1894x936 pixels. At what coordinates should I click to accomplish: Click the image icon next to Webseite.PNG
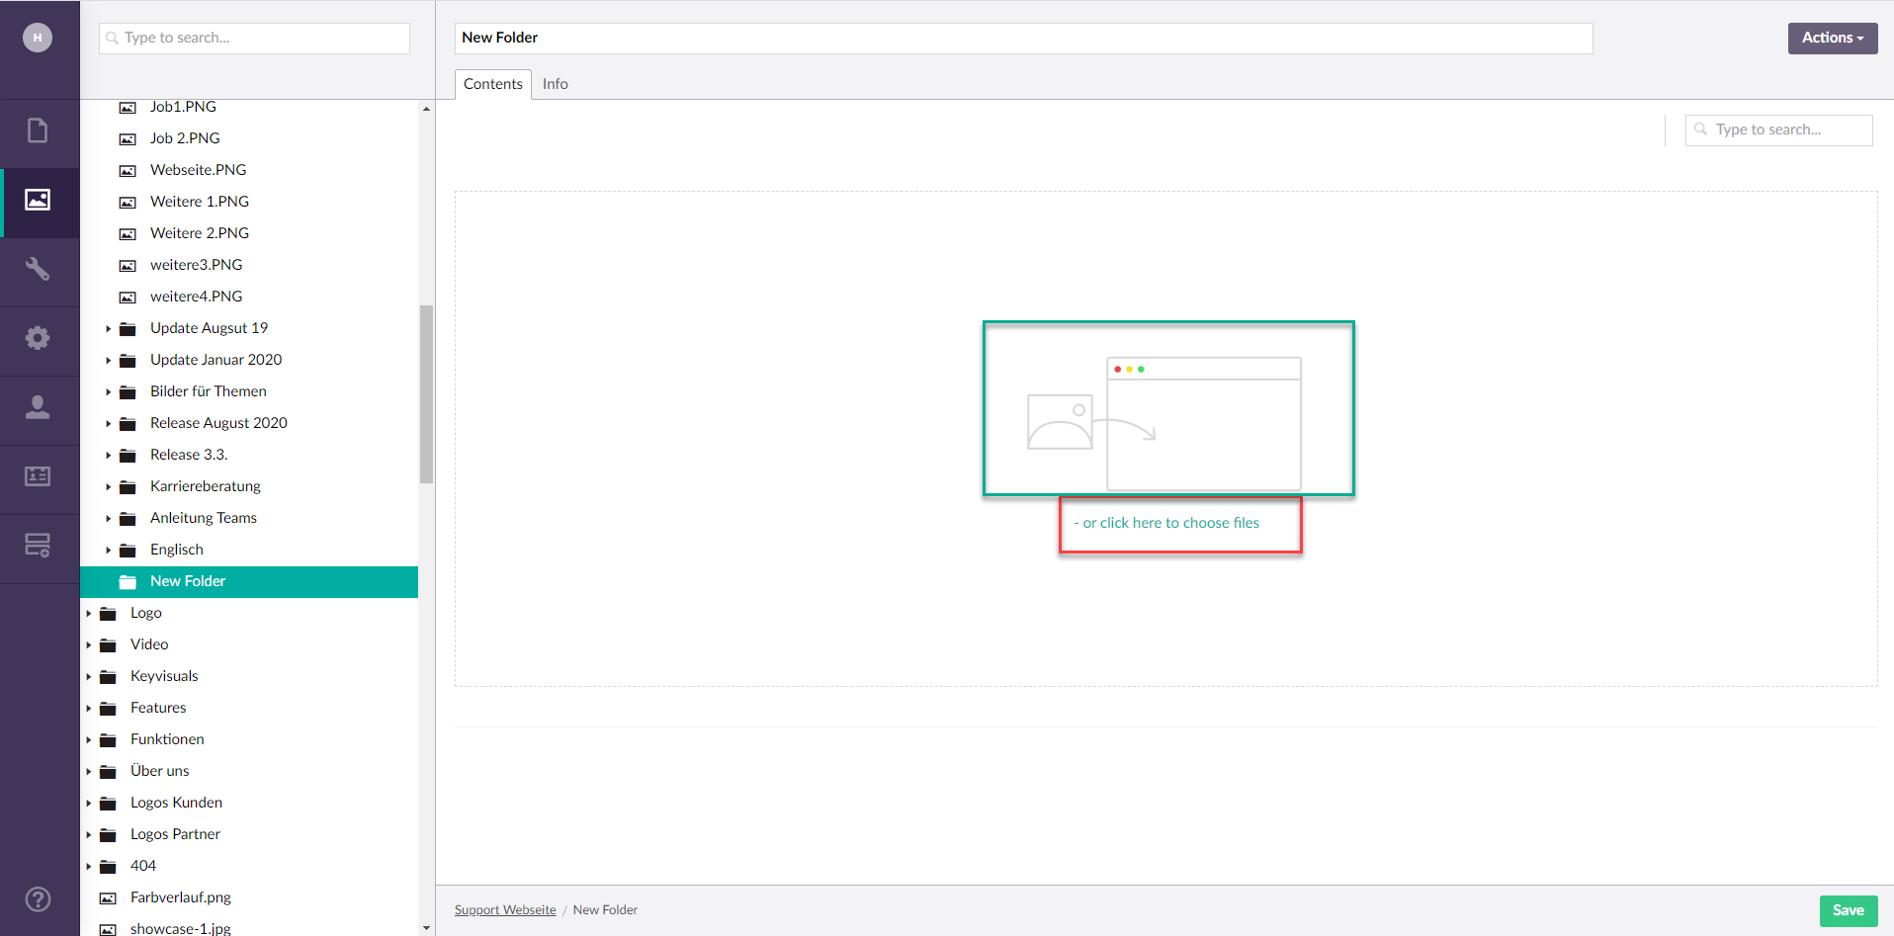coord(128,171)
